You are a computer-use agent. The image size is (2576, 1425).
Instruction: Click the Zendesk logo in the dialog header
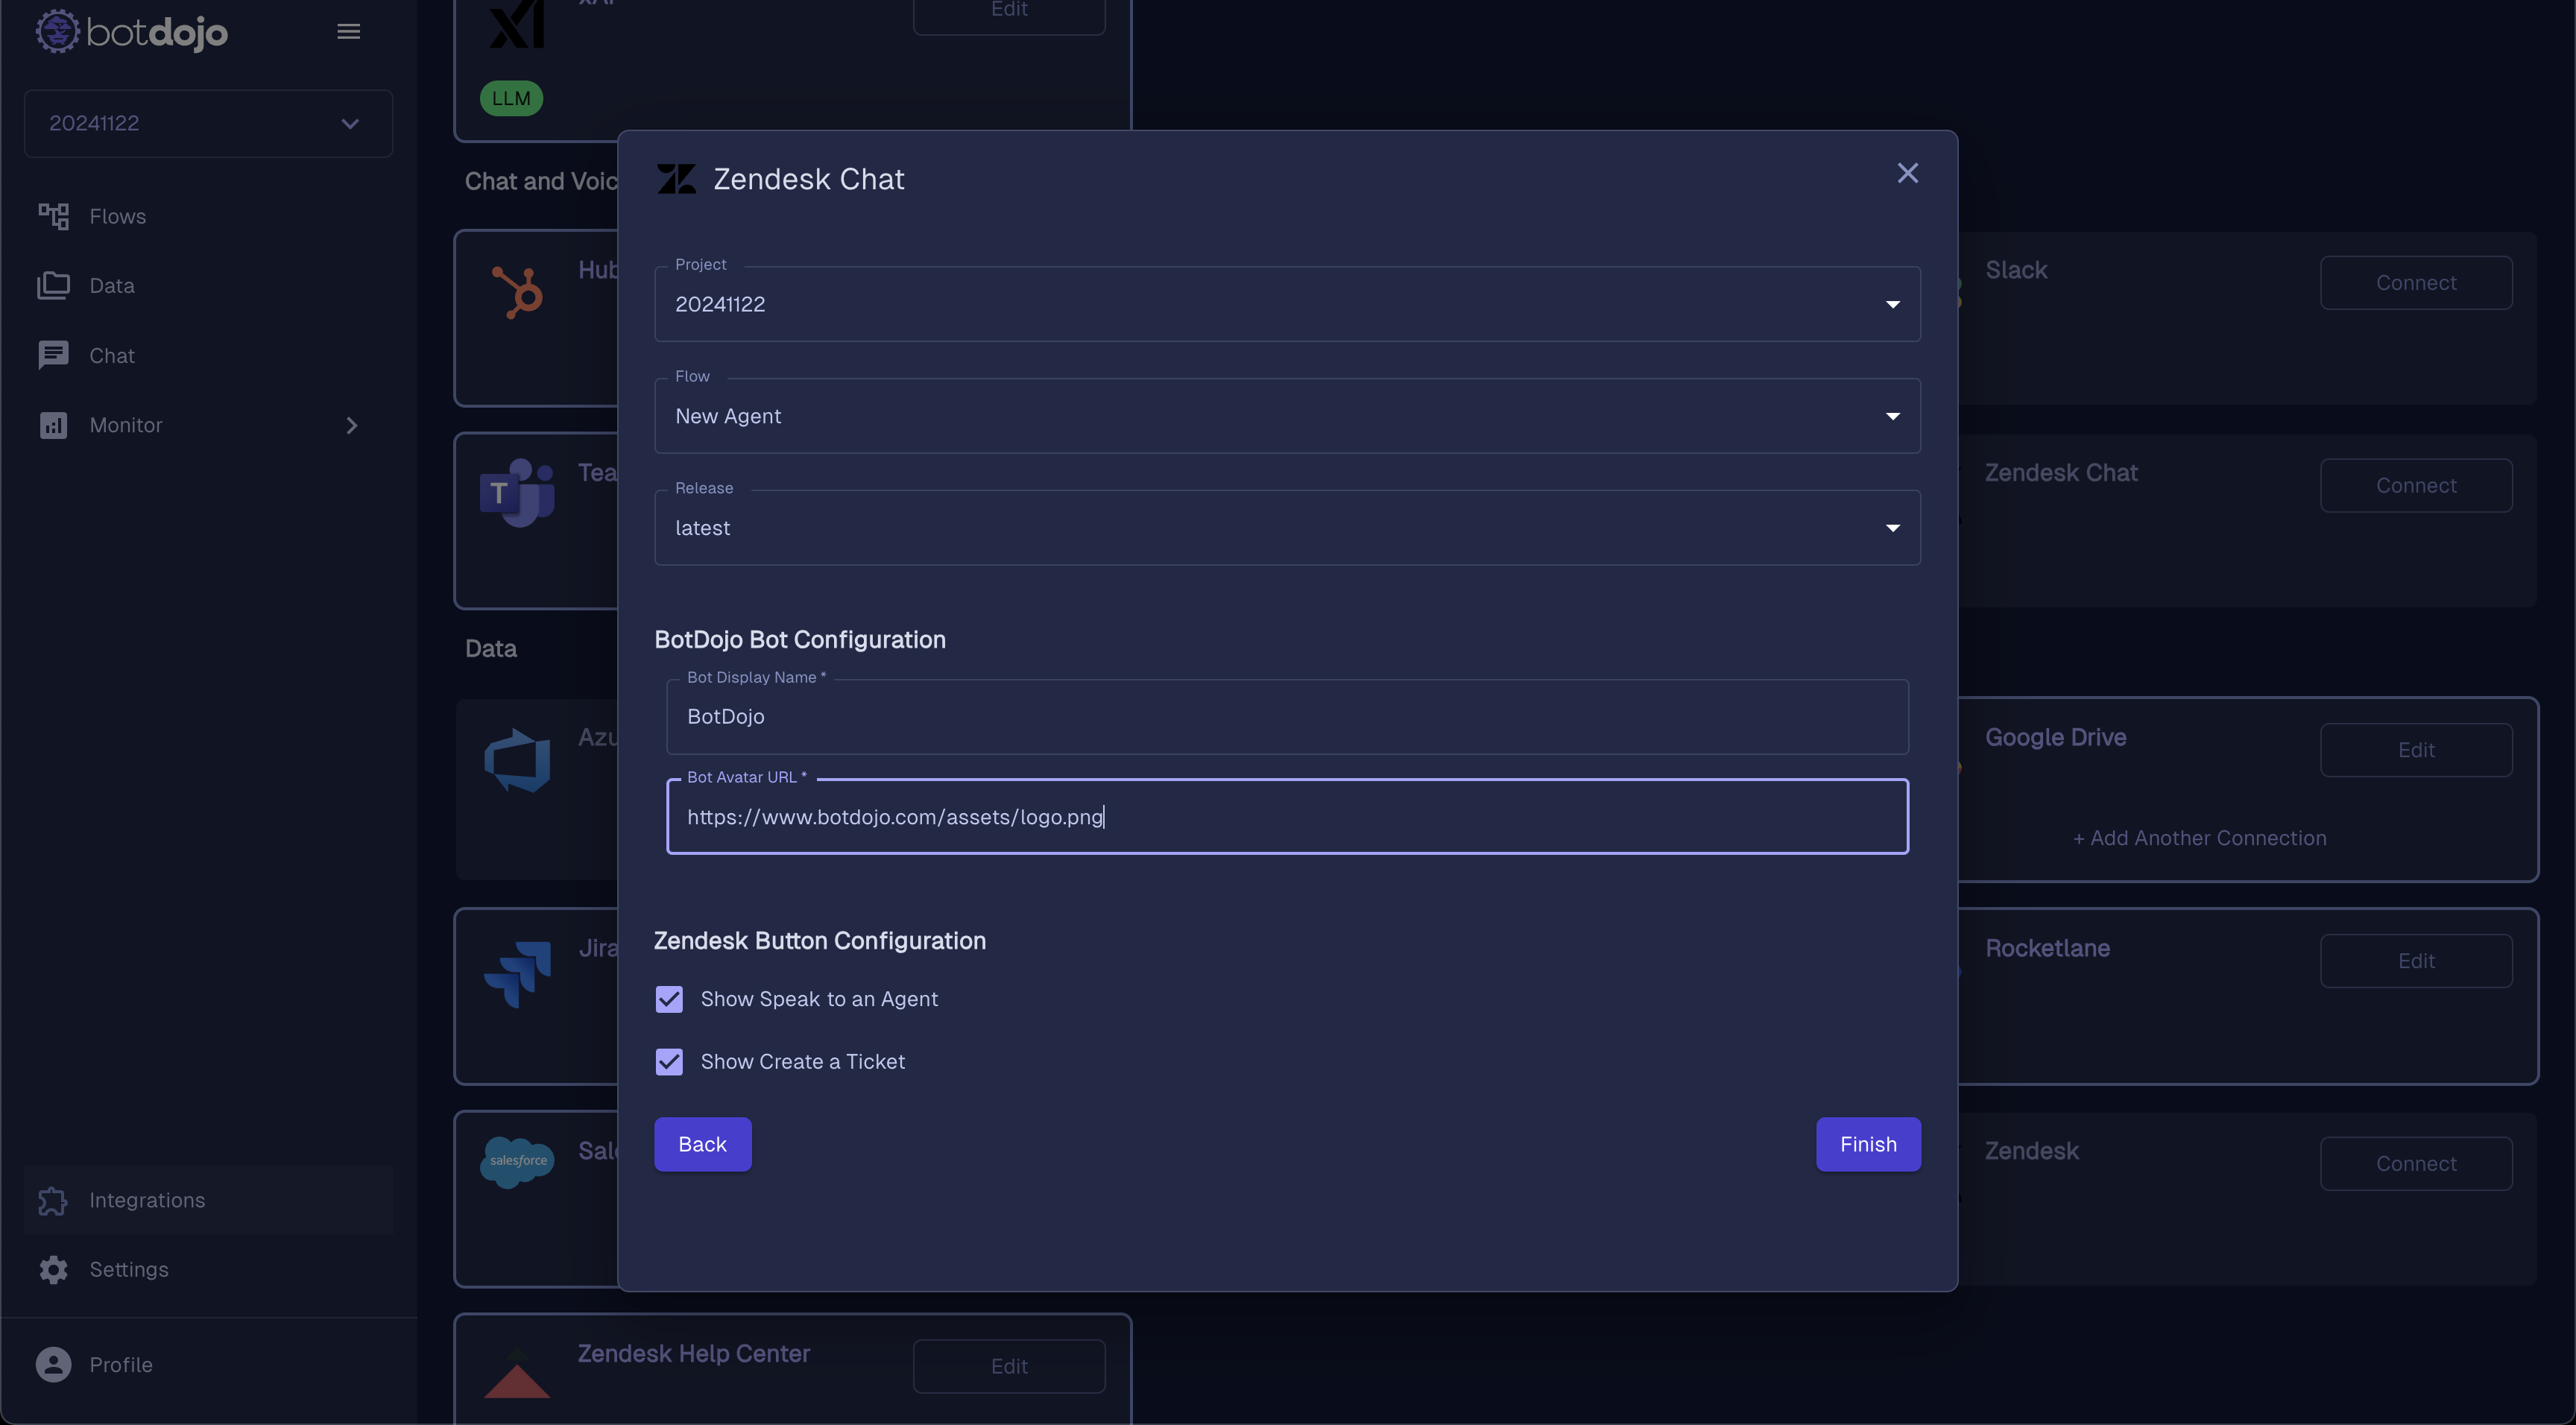point(676,179)
